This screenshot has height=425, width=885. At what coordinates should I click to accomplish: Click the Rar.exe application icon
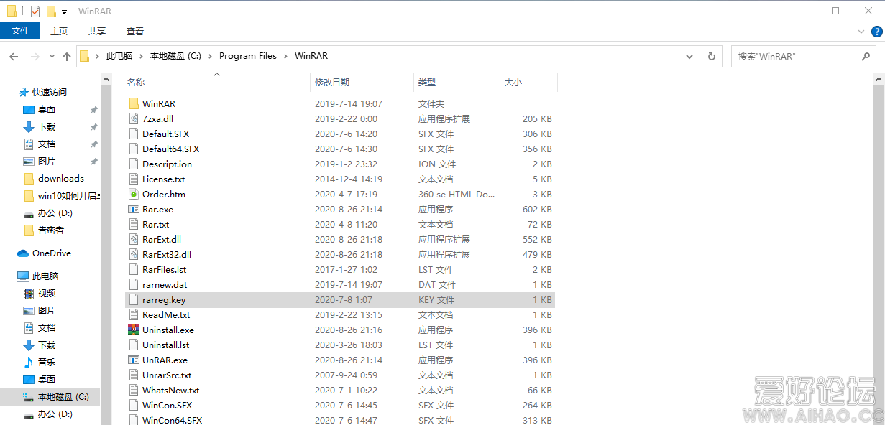(134, 210)
